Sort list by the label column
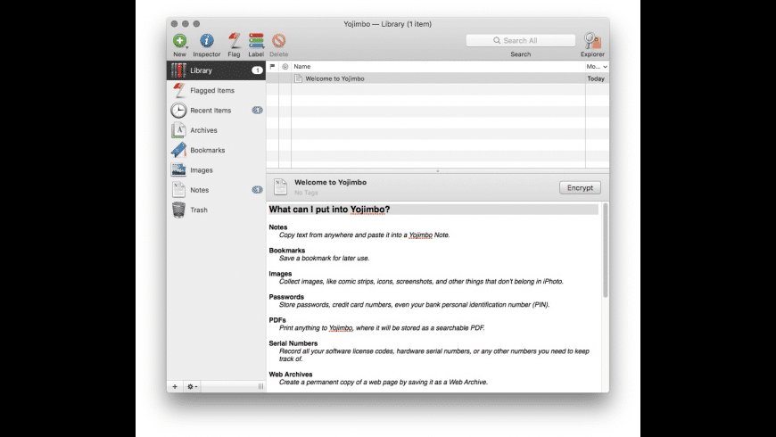This screenshot has height=437, width=776. [285, 66]
